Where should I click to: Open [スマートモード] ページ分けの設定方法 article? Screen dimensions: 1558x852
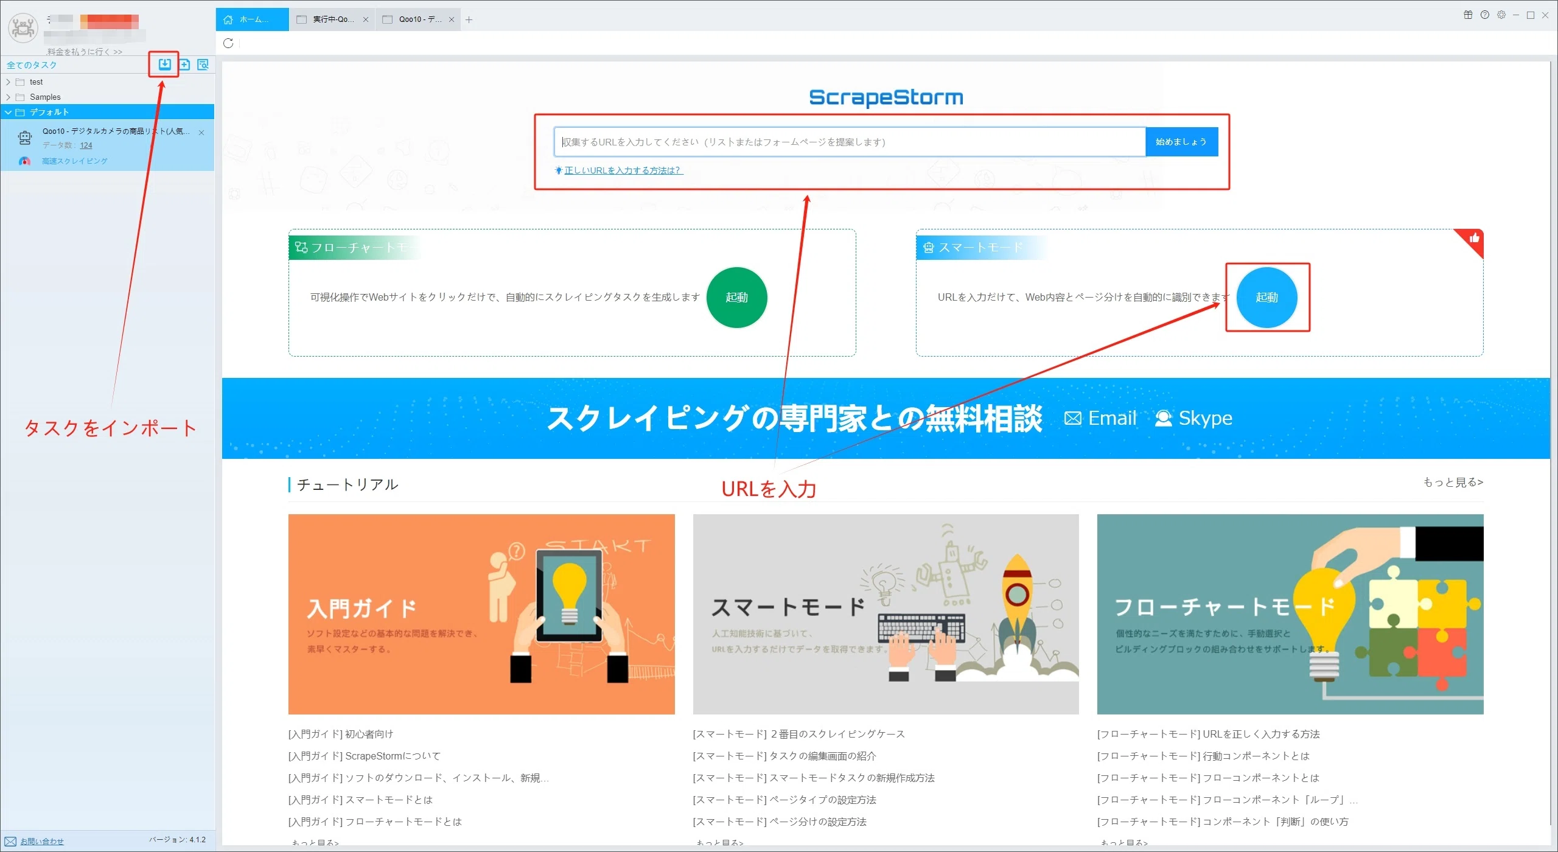point(780,822)
